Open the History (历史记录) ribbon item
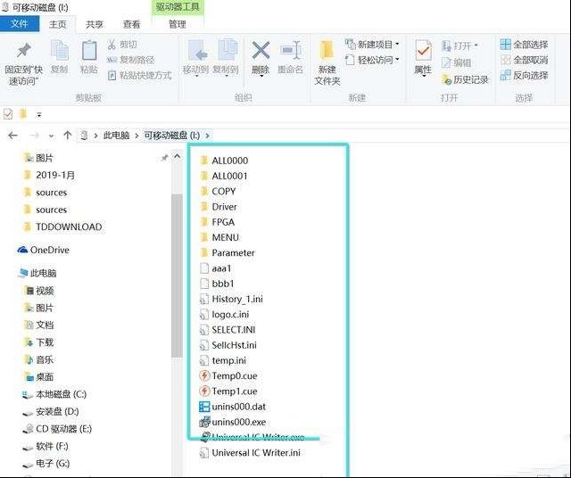571x478 pixels. [x=464, y=79]
